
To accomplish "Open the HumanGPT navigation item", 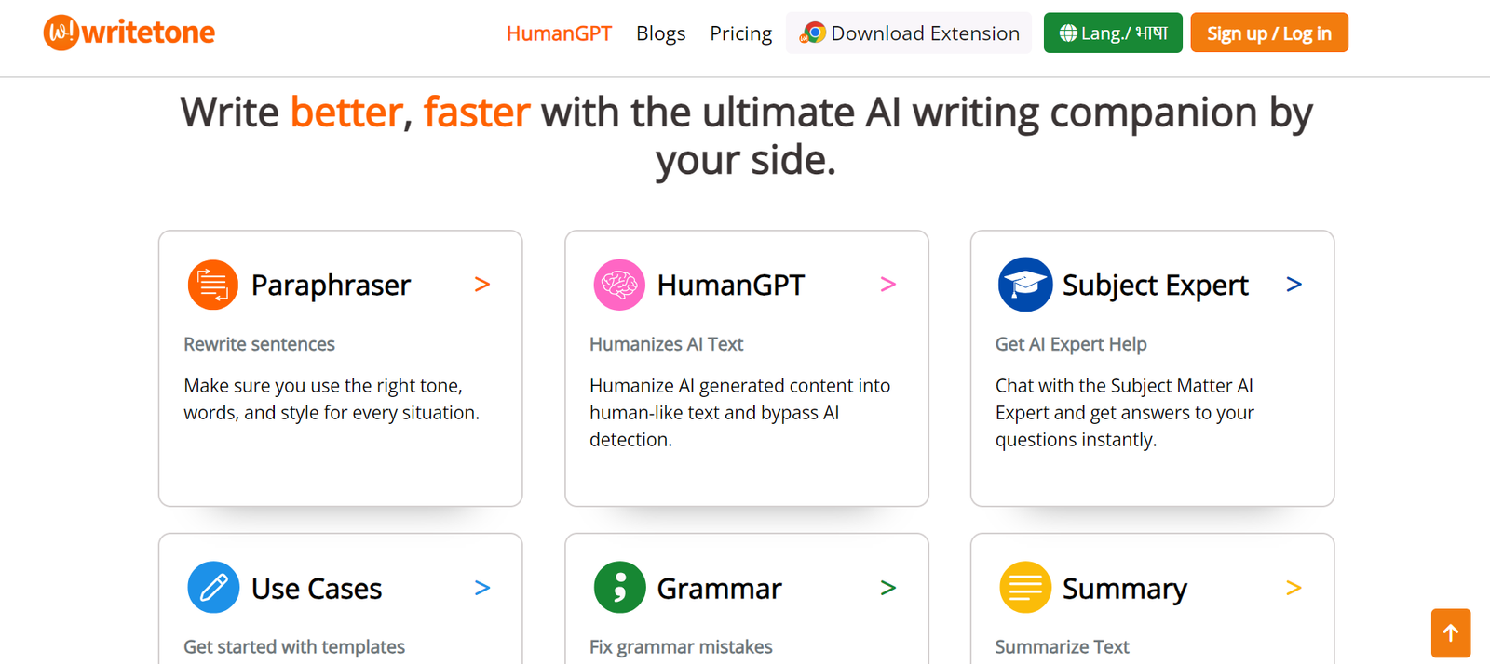I will tap(559, 33).
